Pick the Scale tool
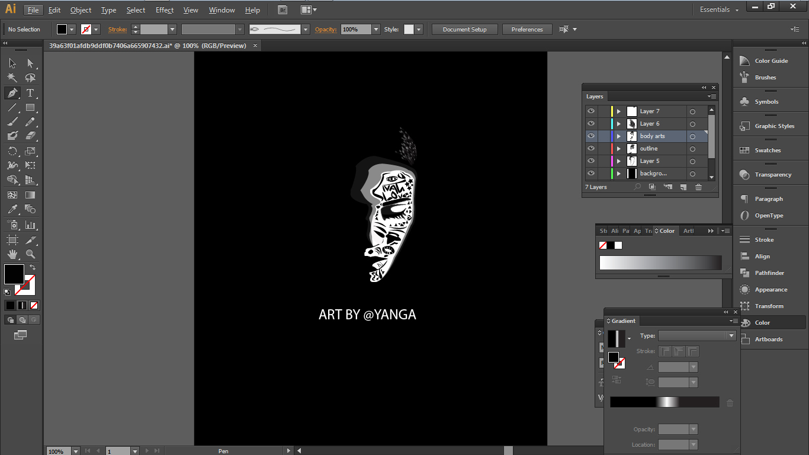The image size is (809, 455). 30,151
